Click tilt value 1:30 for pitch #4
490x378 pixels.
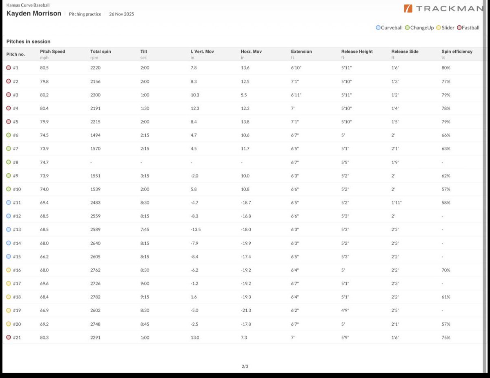145,108
